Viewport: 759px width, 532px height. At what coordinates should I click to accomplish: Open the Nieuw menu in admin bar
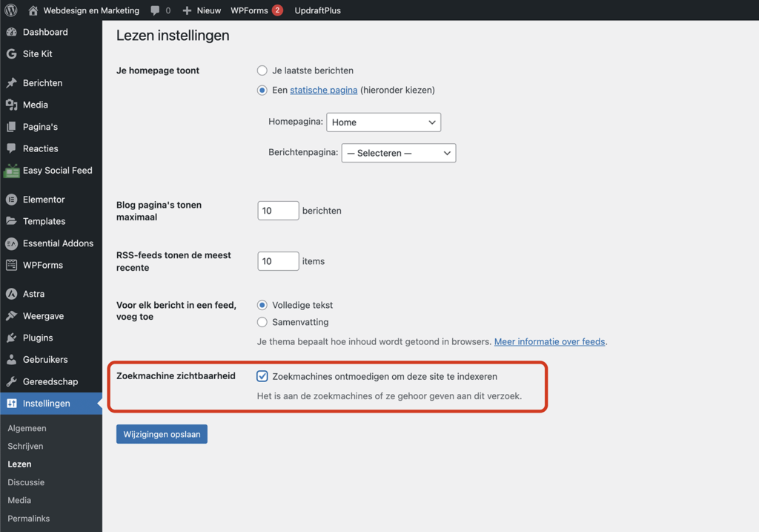[x=202, y=10]
